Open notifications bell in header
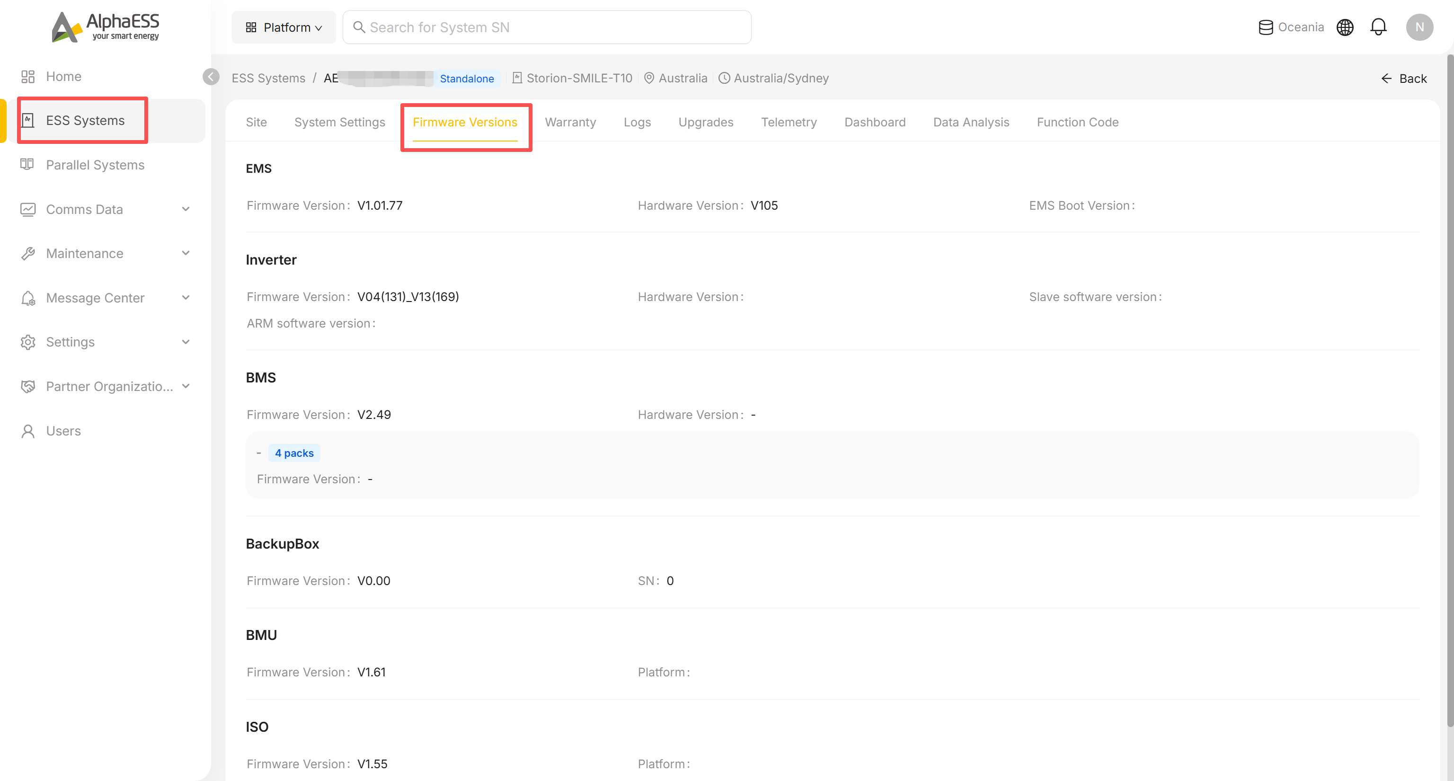 point(1378,27)
